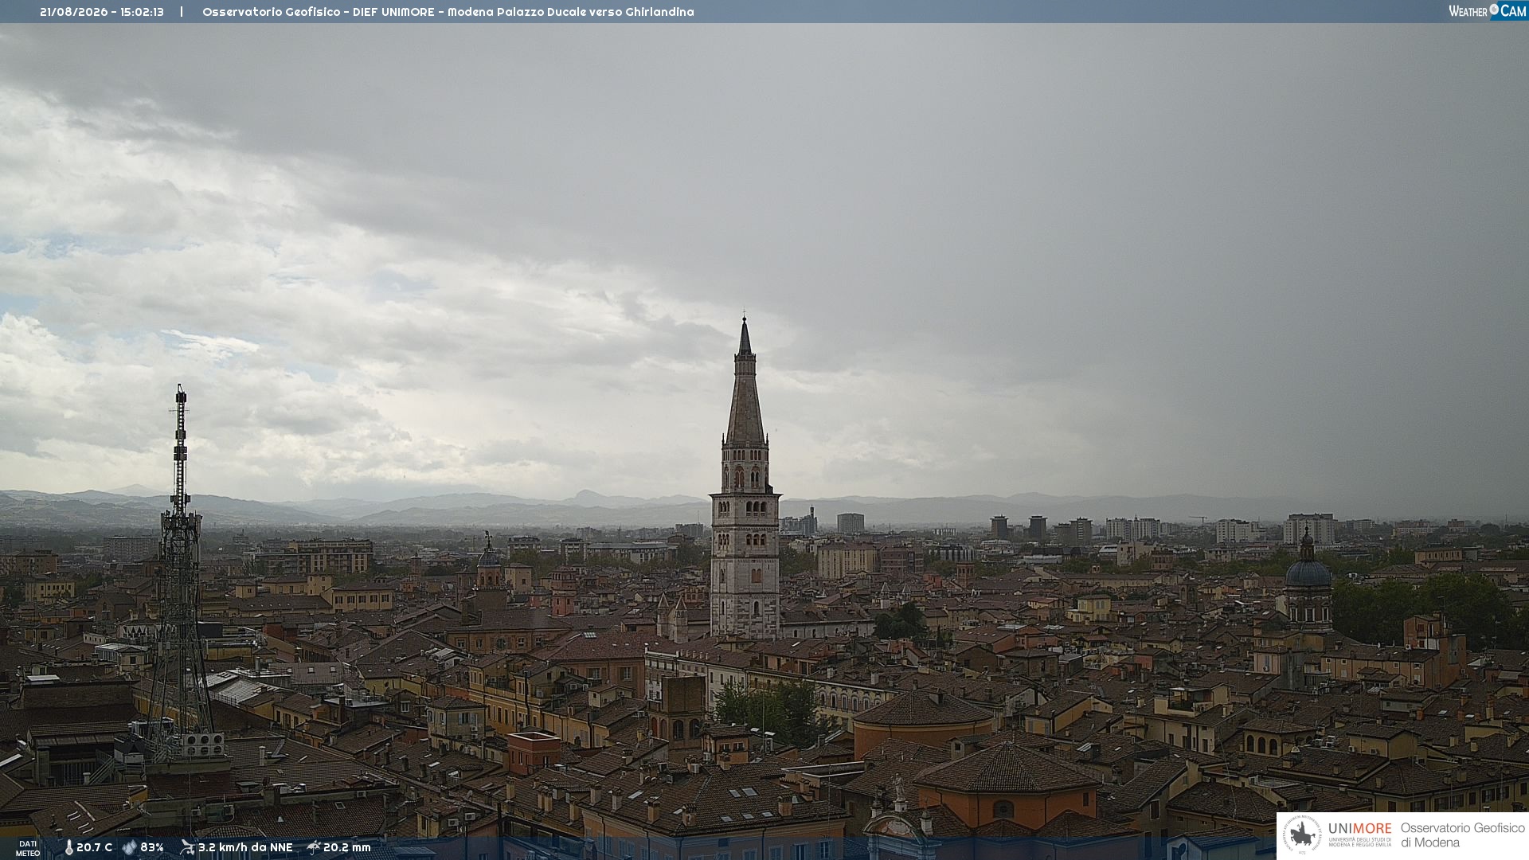Screen dimensions: 1529x860
Task: Open the WeatherCam logo text
Action: pos(1488,10)
